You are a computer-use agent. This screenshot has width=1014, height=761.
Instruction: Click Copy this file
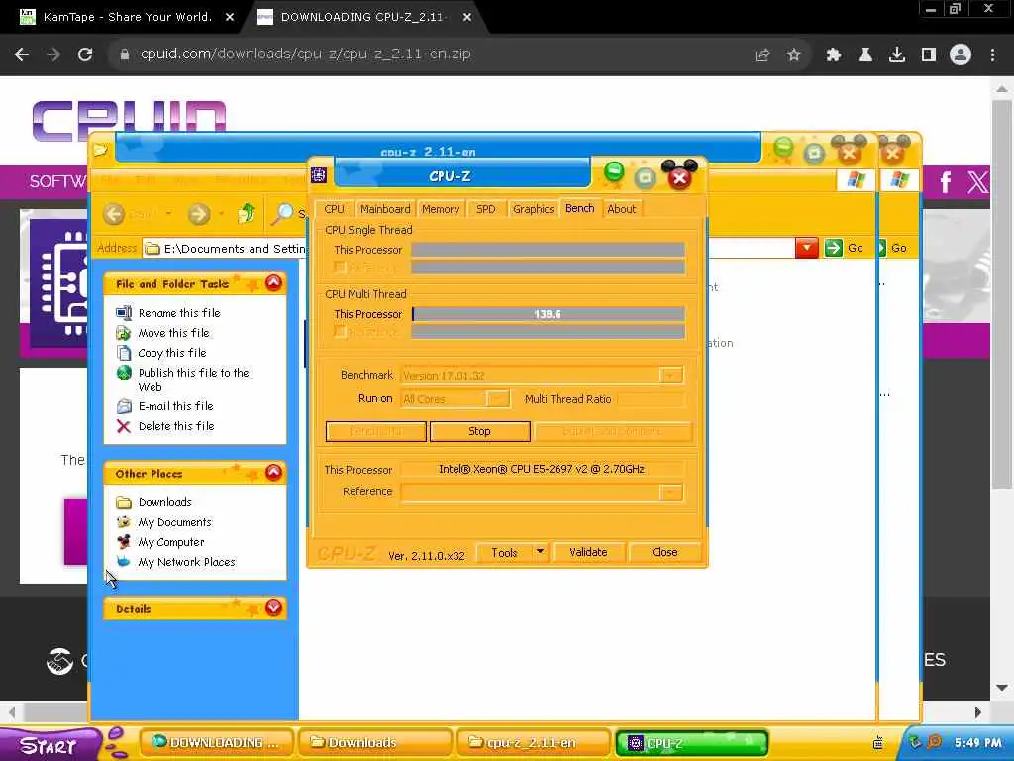(x=172, y=353)
